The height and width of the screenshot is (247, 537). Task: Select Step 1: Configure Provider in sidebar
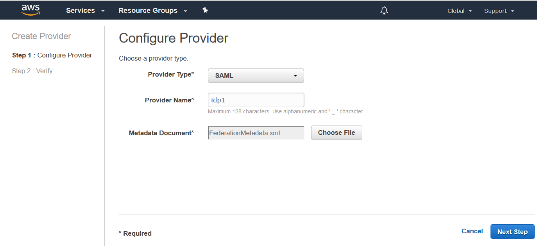[52, 55]
